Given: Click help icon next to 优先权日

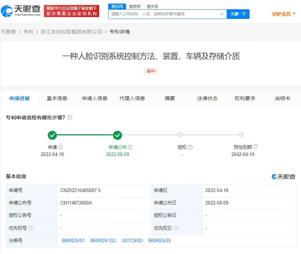Looking at the screenshot, I should tap(176, 228).
